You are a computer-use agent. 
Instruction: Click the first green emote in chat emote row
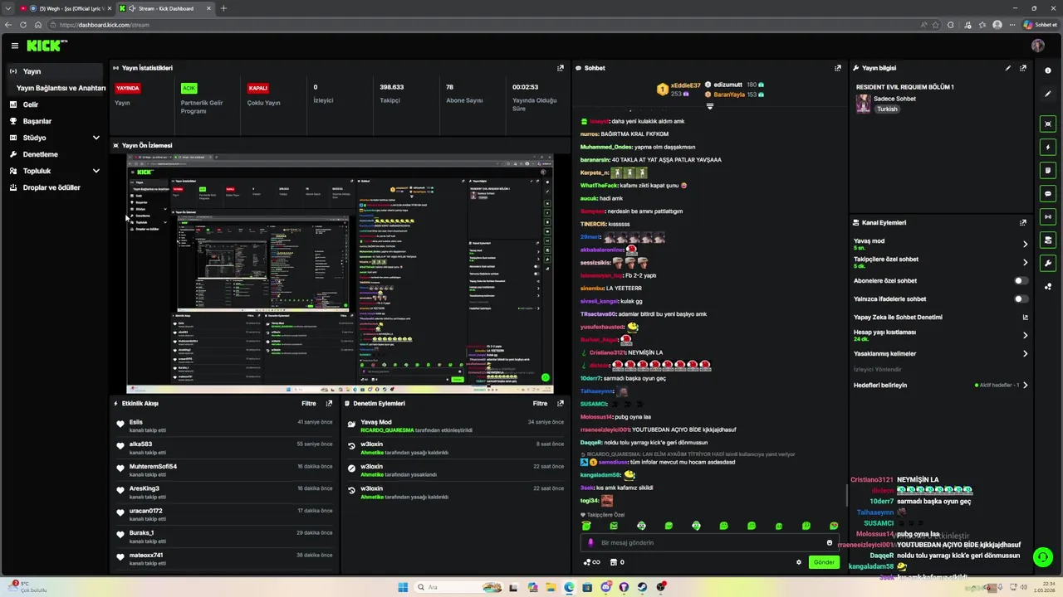click(586, 526)
